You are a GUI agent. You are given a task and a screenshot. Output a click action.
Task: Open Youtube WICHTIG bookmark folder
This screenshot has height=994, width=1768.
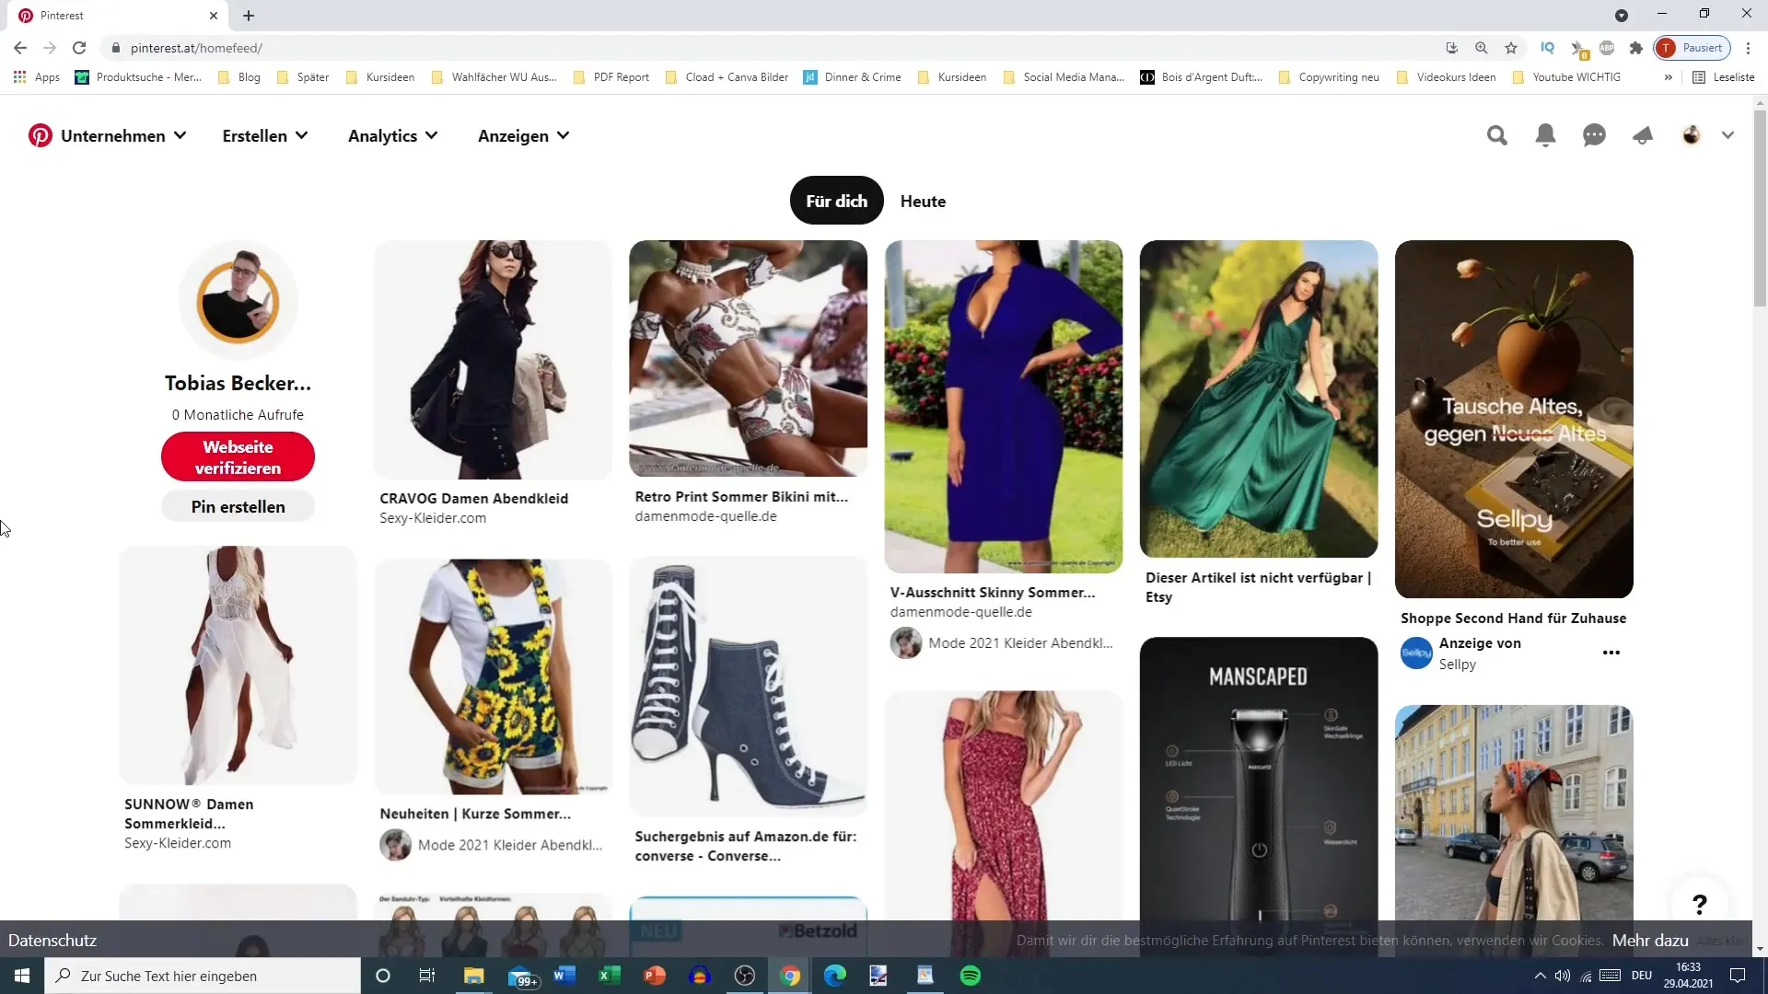(1566, 77)
